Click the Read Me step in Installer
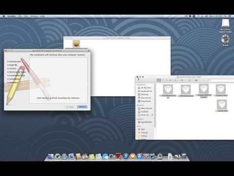 click(12, 65)
